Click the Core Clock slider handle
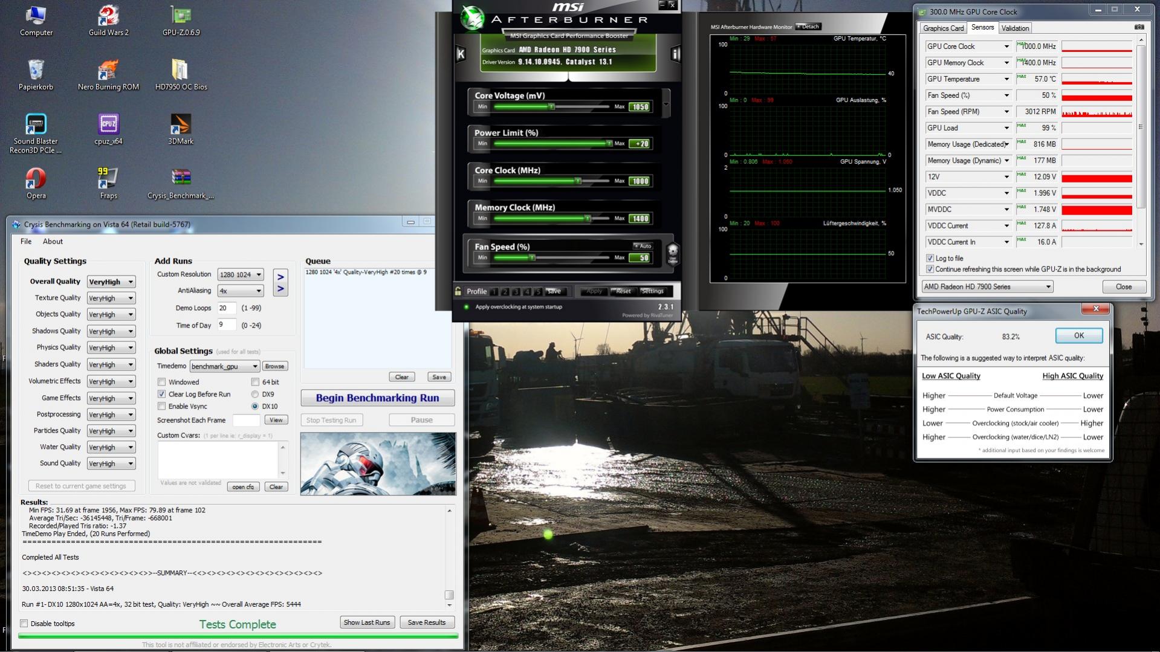 (578, 181)
